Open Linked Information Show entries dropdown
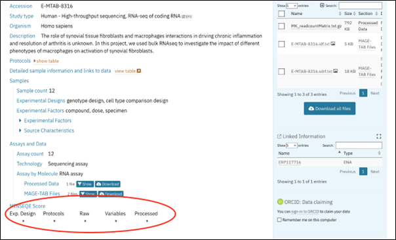The height and width of the screenshot is (240, 396). point(292,146)
